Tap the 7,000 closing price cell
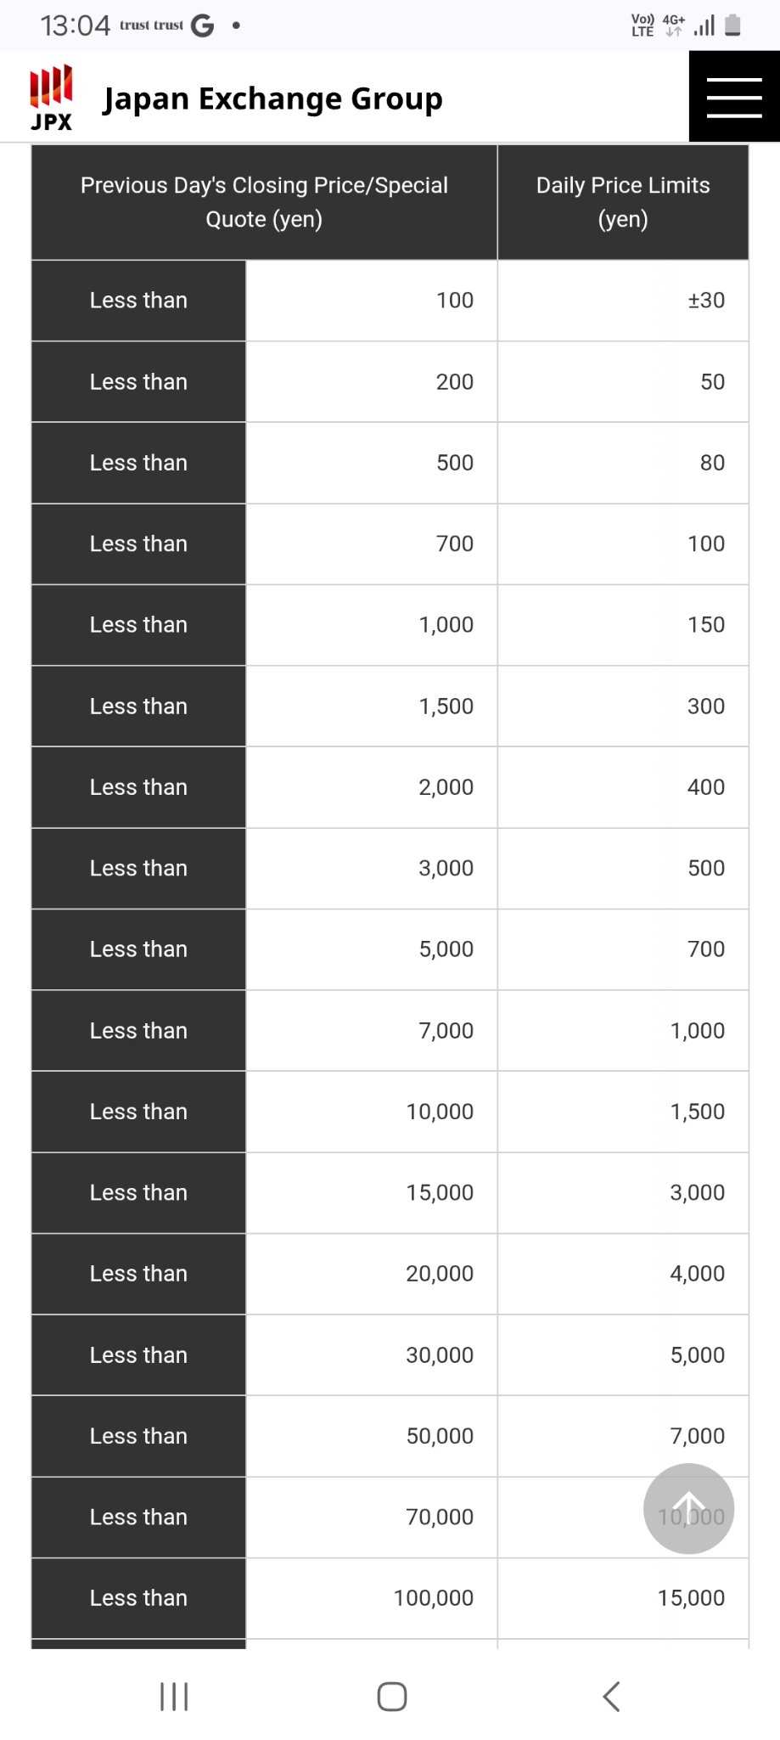Image resolution: width=780 pixels, height=1740 pixels. (371, 1030)
